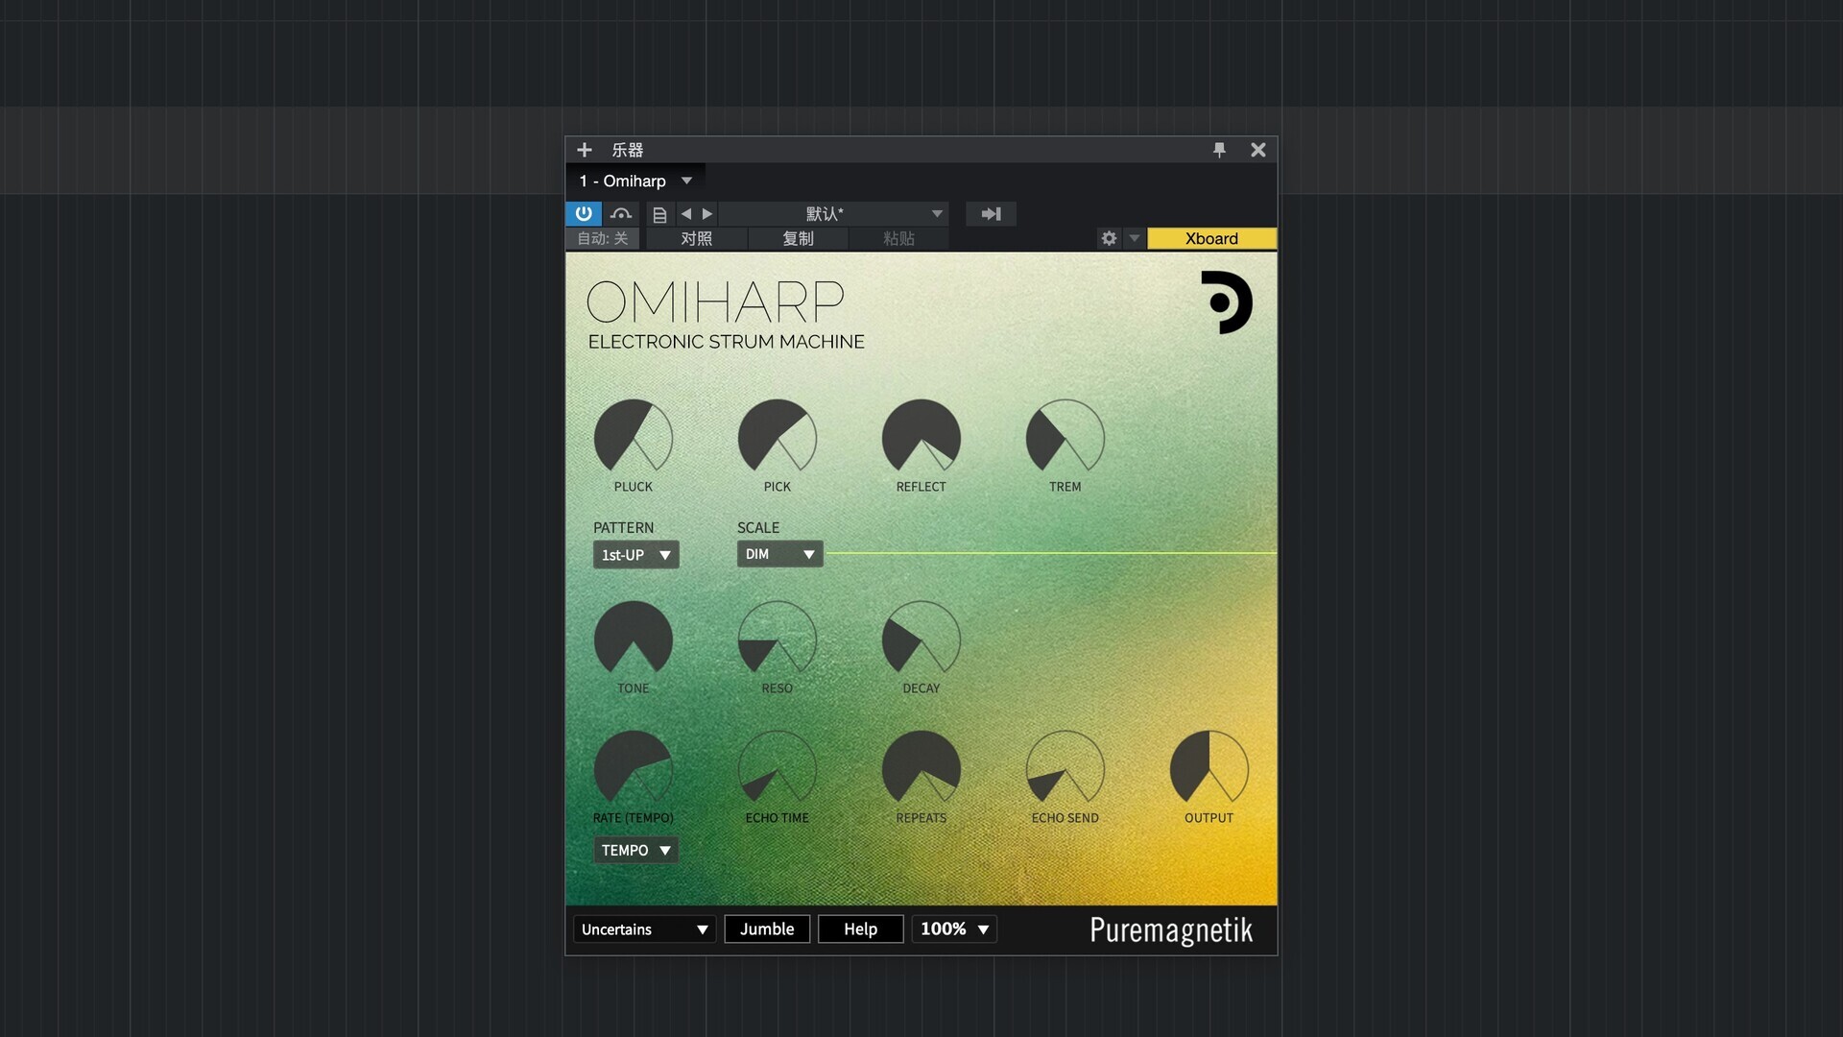Click ELECTRONIC STRUM MACHINE subtitle
The width and height of the screenshot is (1843, 1037).
click(x=727, y=342)
